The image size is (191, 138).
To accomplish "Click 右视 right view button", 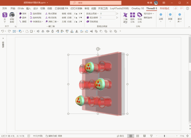I will [69, 21].
